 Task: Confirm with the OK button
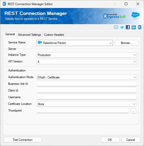[x=110, y=140]
